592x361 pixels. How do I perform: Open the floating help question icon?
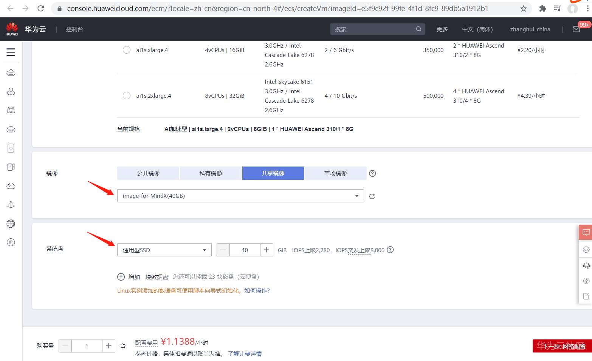tap(586, 281)
